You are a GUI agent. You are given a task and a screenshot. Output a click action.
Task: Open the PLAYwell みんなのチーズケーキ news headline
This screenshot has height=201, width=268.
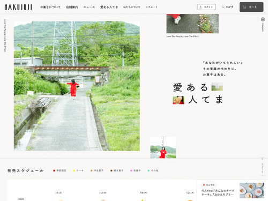click(218, 192)
